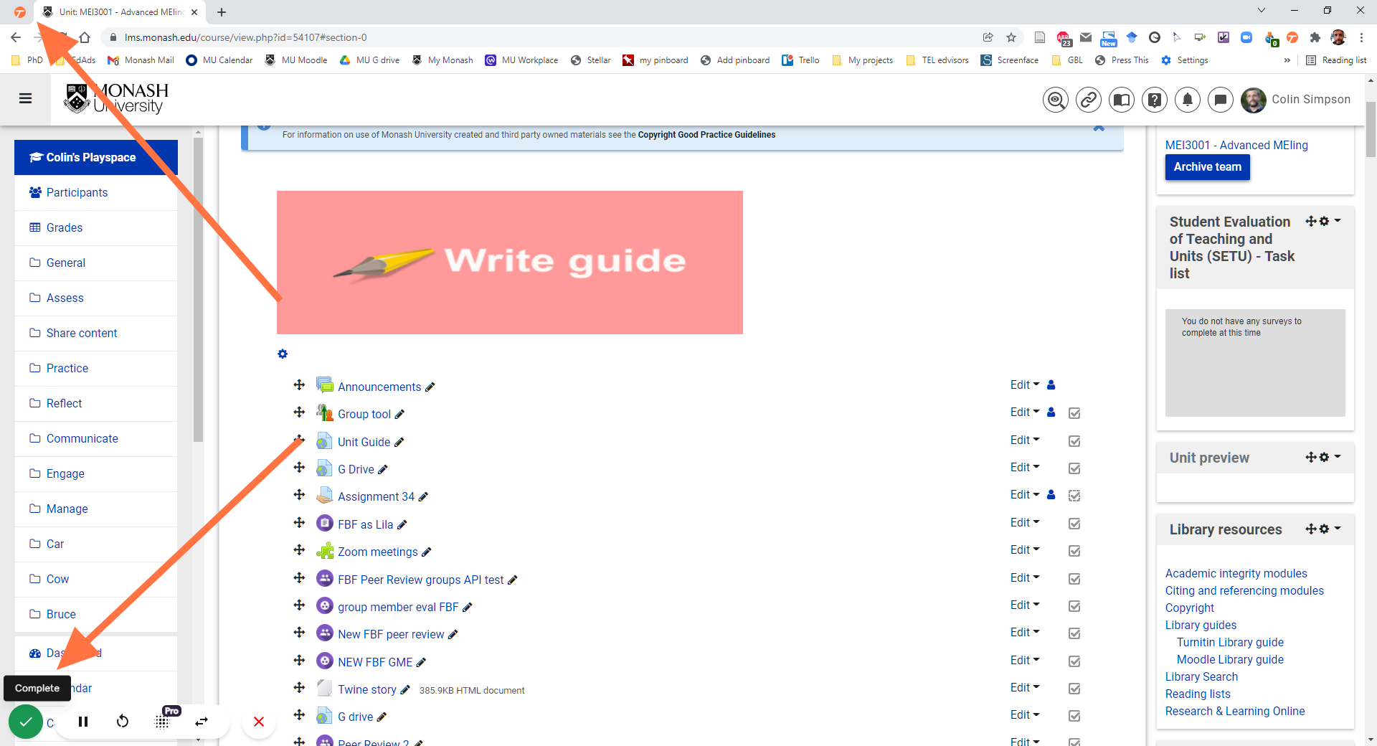Cancel recording with the red X button
The width and height of the screenshot is (1377, 746).
[x=259, y=722]
